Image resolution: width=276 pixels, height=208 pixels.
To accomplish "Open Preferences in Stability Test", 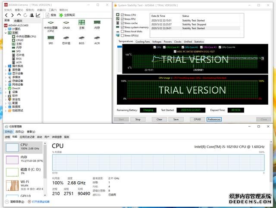I will (214, 119).
